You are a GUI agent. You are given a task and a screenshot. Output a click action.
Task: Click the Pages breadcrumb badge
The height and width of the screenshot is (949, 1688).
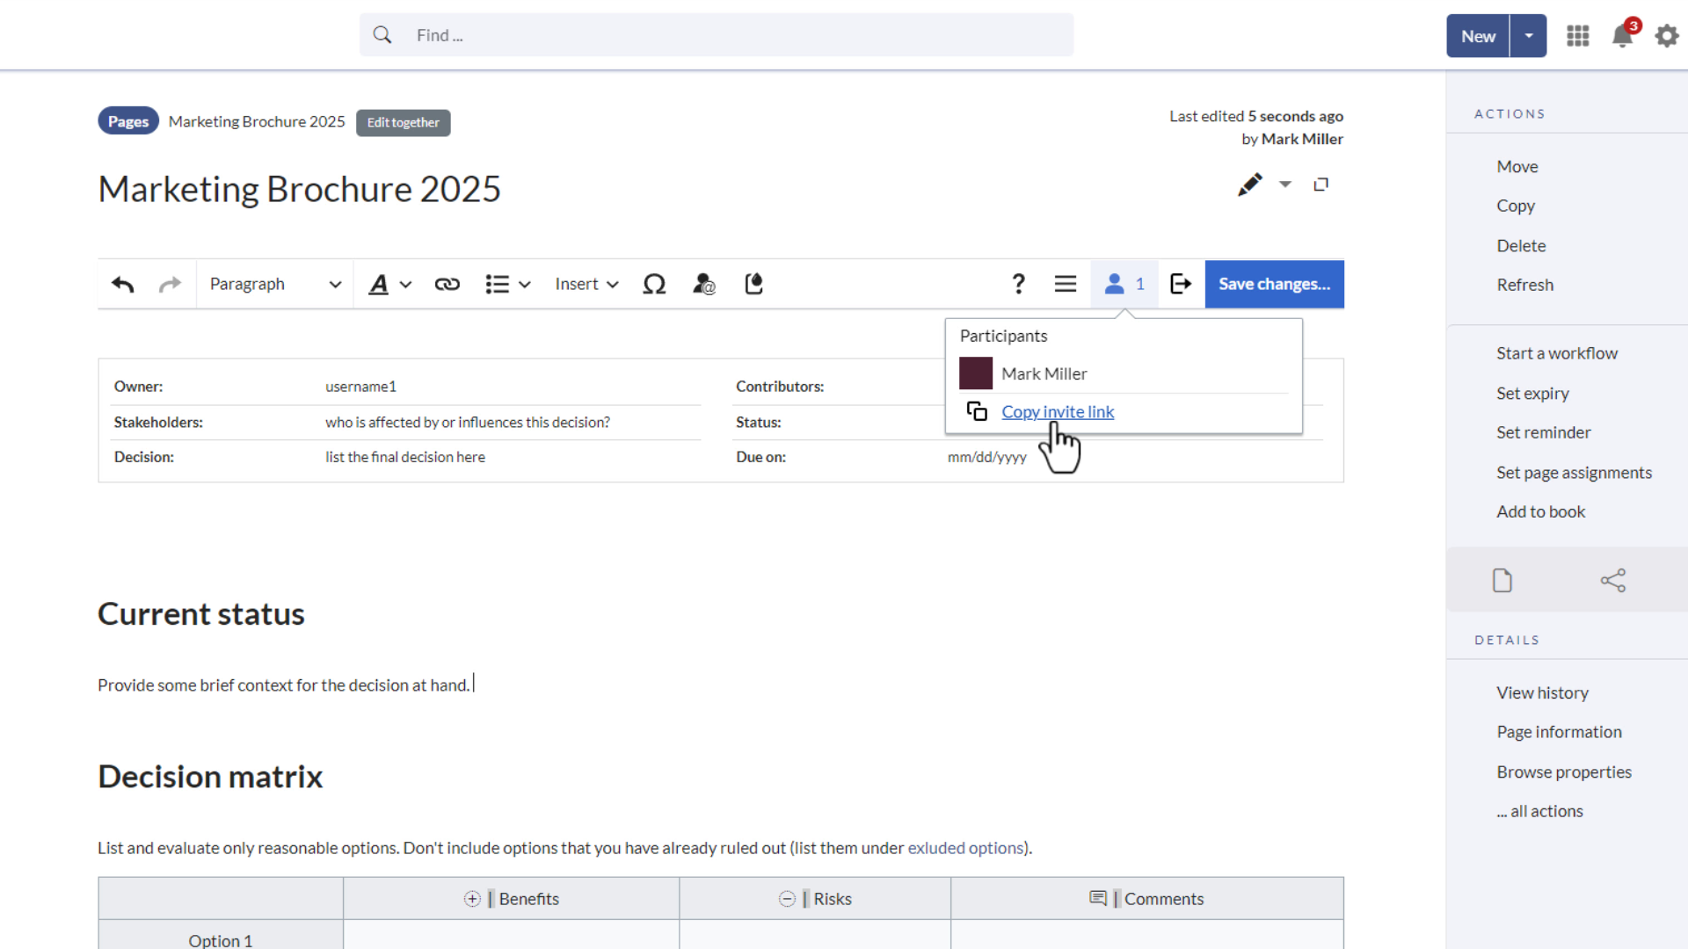click(128, 121)
